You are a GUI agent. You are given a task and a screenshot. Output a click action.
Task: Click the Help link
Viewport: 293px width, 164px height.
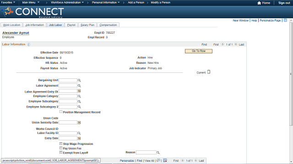254,20
